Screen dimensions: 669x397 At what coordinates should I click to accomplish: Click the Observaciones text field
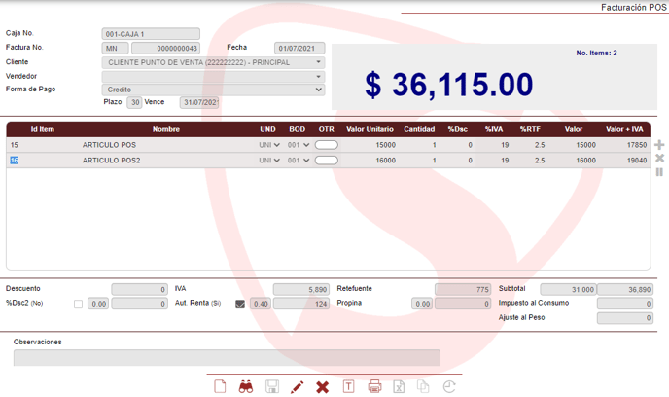[227, 358]
